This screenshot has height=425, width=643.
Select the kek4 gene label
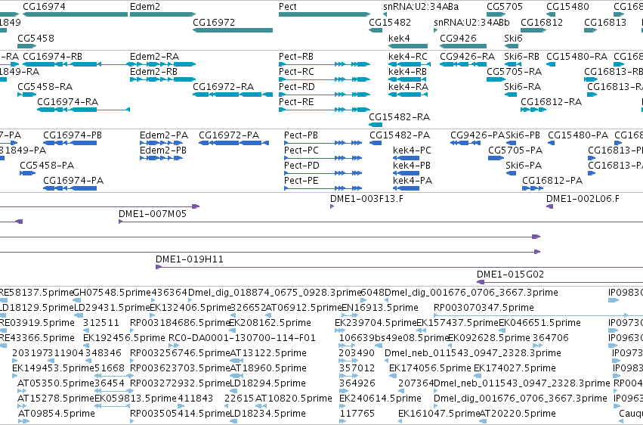[399, 38]
